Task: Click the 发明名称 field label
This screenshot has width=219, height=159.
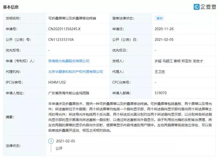Action: coord(13,18)
